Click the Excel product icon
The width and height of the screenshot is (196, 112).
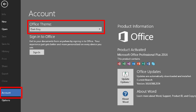click(124, 64)
